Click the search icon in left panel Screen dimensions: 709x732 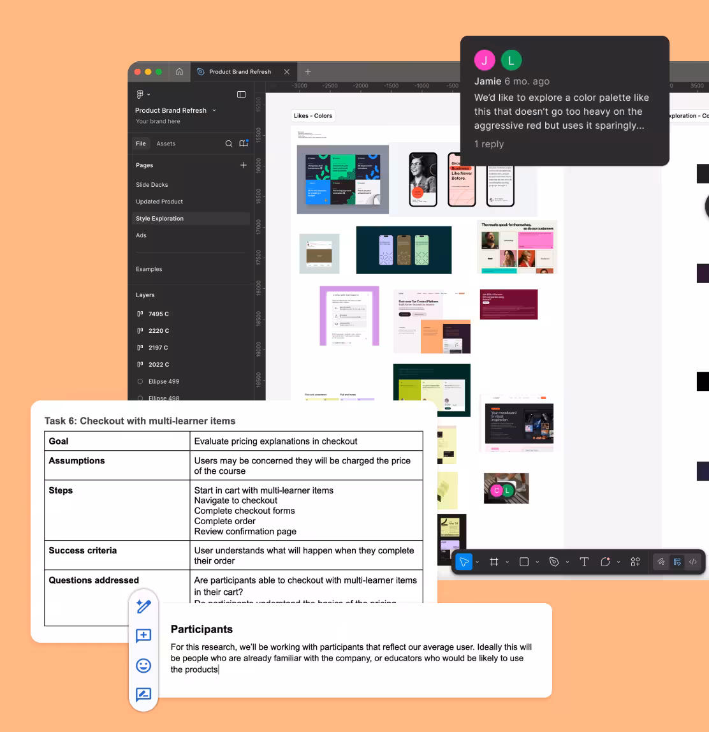coord(229,144)
